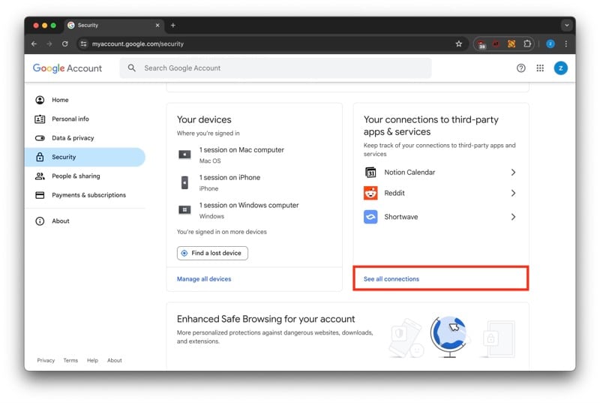Go to Home in the sidebar
600x403 pixels.
click(x=85, y=100)
